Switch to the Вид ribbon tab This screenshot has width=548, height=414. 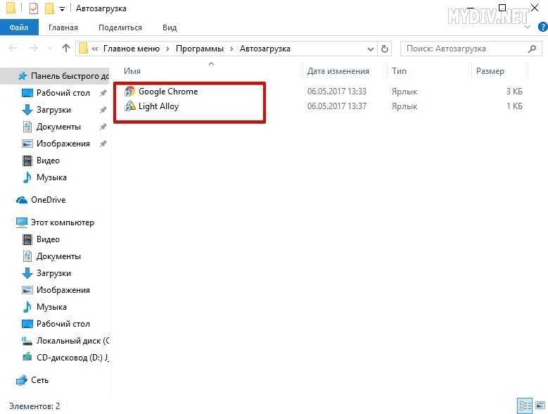170,27
